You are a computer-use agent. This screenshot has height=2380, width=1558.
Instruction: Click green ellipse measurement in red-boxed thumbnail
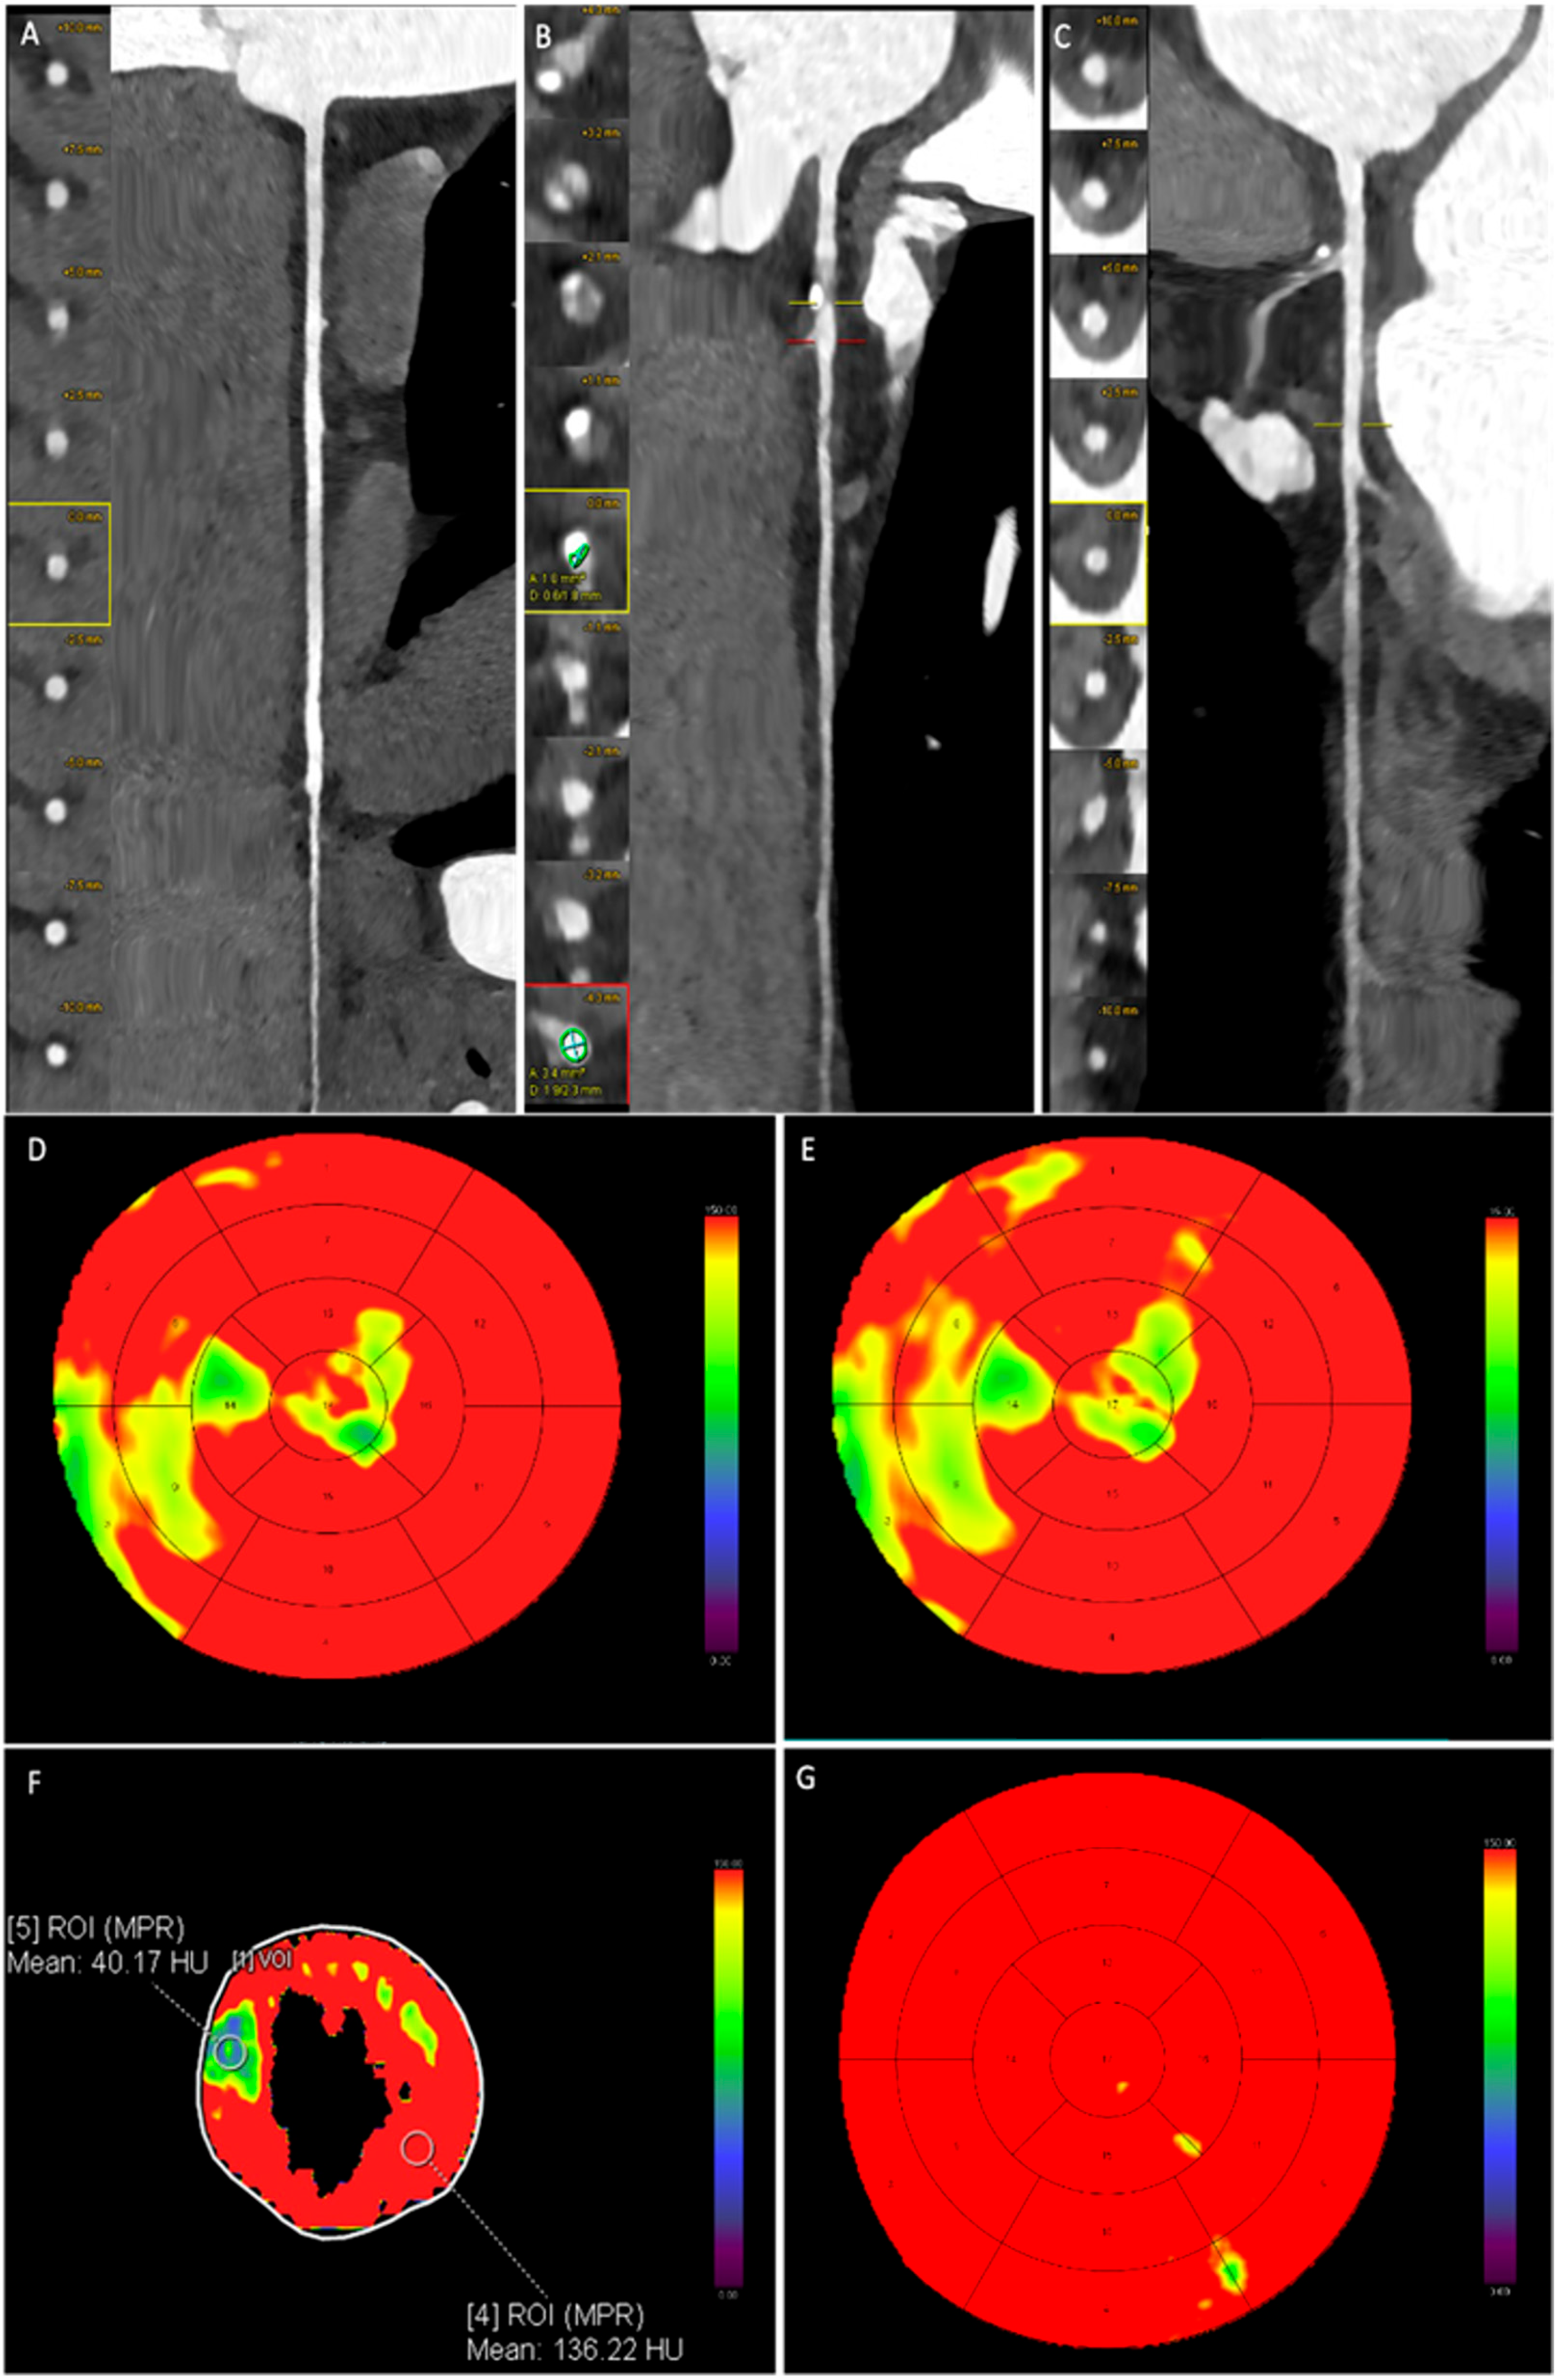[x=573, y=1045]
